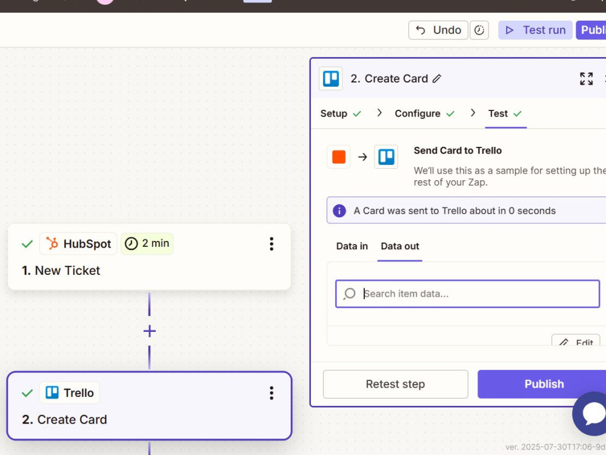This screenshot has height=455, width=606.
Task: Click the search magnifier icon
Action: [x=350, y=294]
